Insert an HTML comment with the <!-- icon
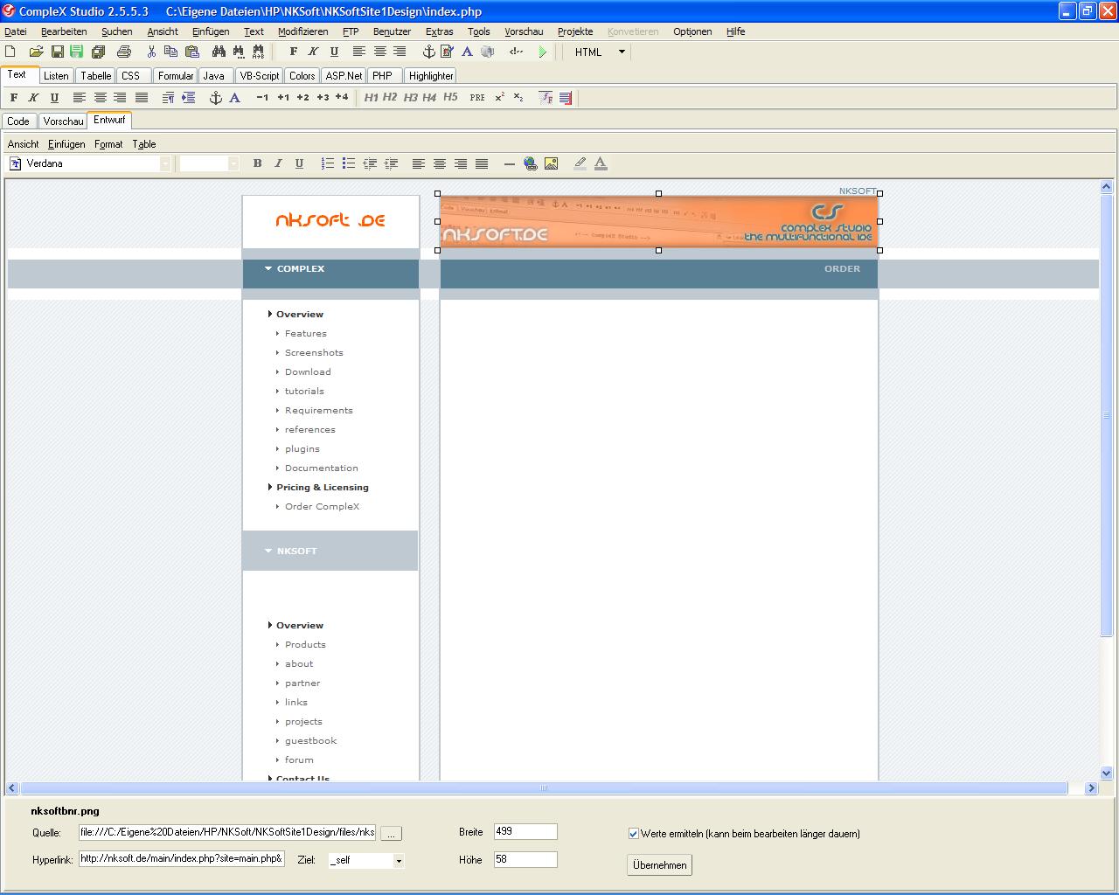 pos(516,52)
